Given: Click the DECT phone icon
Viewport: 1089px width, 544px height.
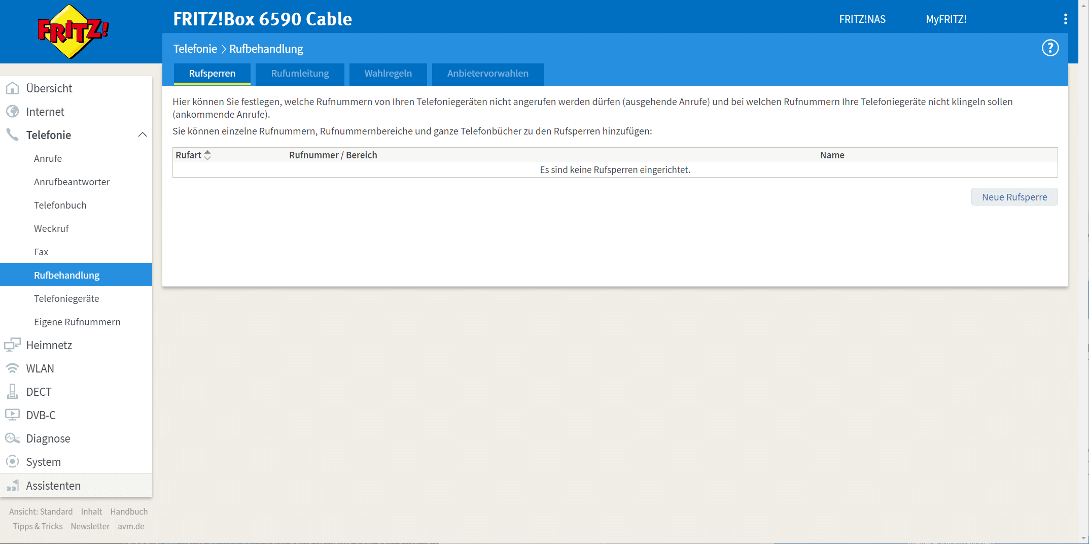Looking at the screenshot, I should coord(12,392).
